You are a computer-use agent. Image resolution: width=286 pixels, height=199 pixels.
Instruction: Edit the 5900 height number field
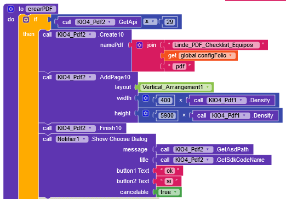[167, 115]
